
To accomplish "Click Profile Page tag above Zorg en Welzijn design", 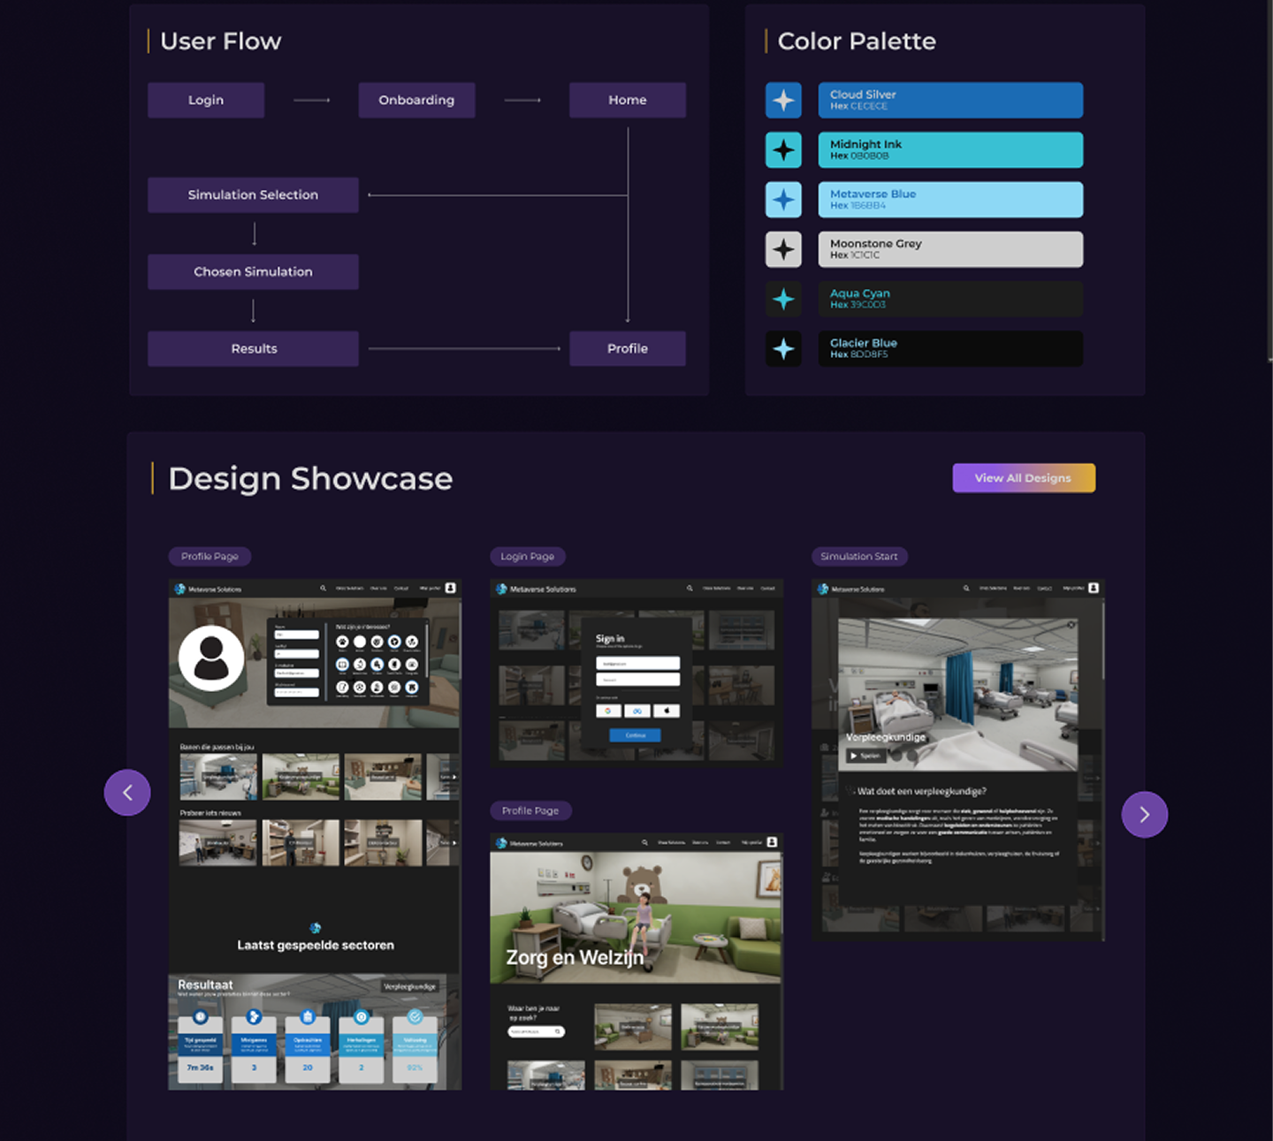I will coord(530,810).
